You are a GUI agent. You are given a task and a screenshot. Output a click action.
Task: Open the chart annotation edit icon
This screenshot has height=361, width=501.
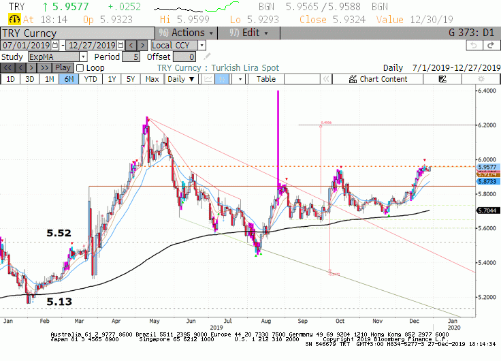tap(442, 79)
